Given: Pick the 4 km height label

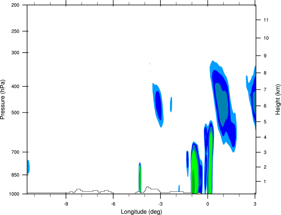Looking at the screenshot, I should pos(265,137).
